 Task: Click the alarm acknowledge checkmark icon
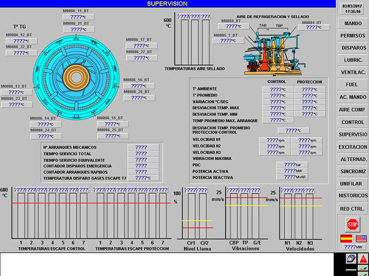point(363,268)
